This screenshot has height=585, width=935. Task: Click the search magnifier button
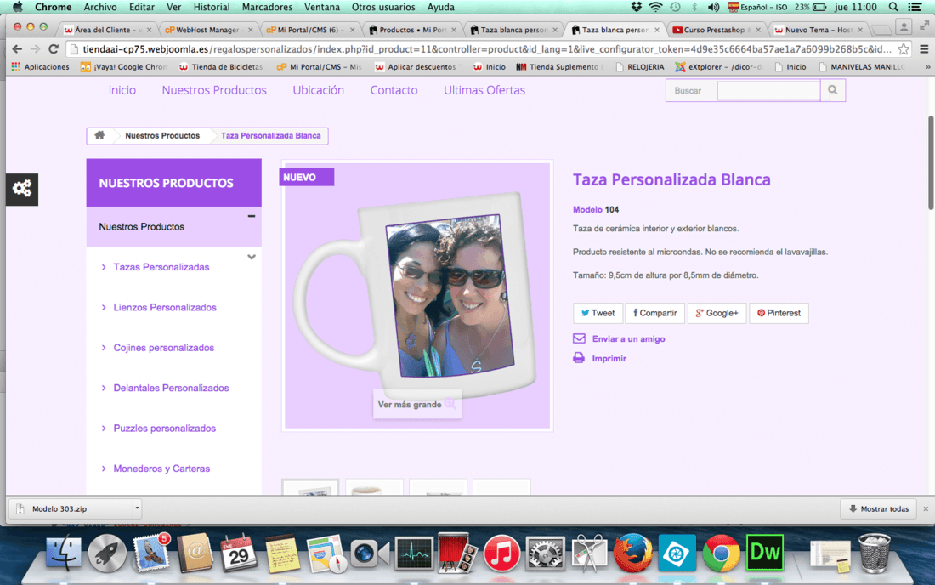click(x=832, y=91)
